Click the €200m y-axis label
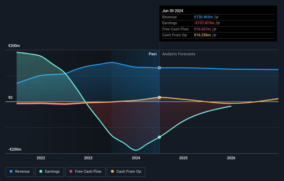 (x=14, y=46)
